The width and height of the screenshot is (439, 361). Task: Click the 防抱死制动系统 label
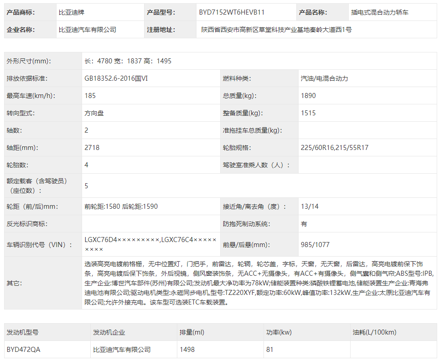pyautogui.click(x=246, y=224)
